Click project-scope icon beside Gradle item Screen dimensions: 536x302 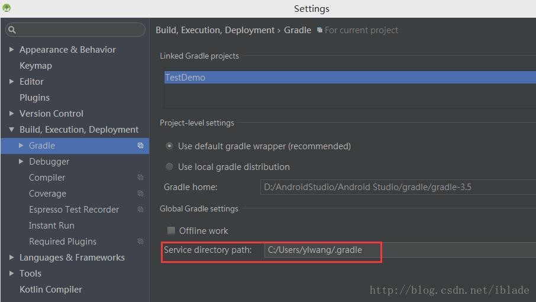click(140, 146)
